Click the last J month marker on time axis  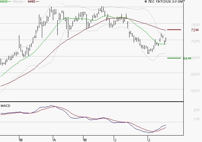pos(149,140)
